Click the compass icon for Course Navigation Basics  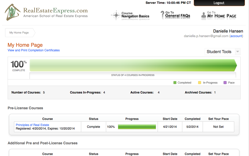[x=116, y=15]
